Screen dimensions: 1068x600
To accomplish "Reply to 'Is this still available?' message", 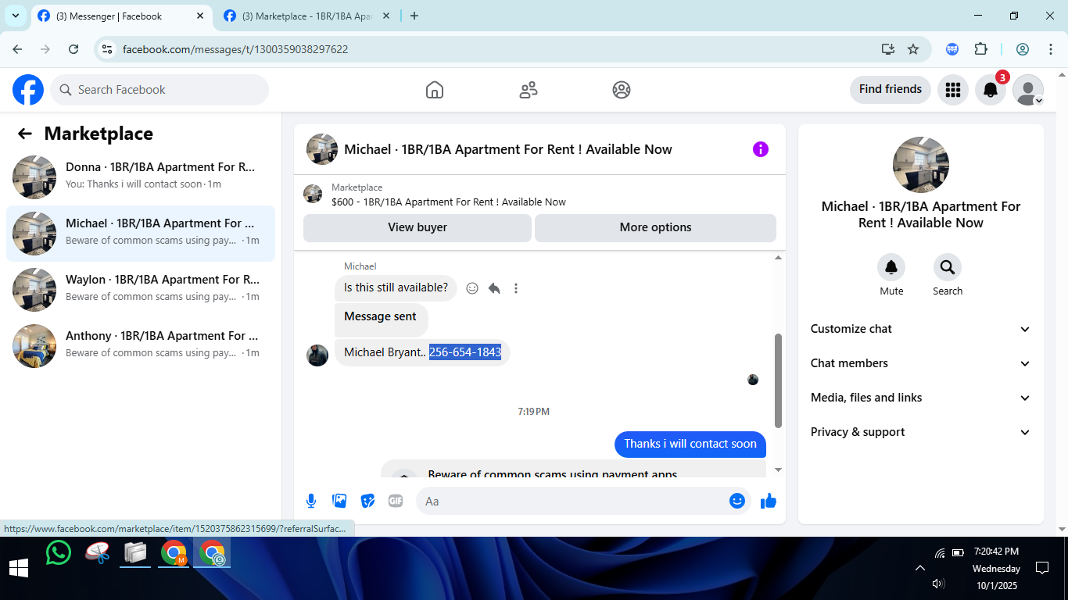I will point(494,288).
